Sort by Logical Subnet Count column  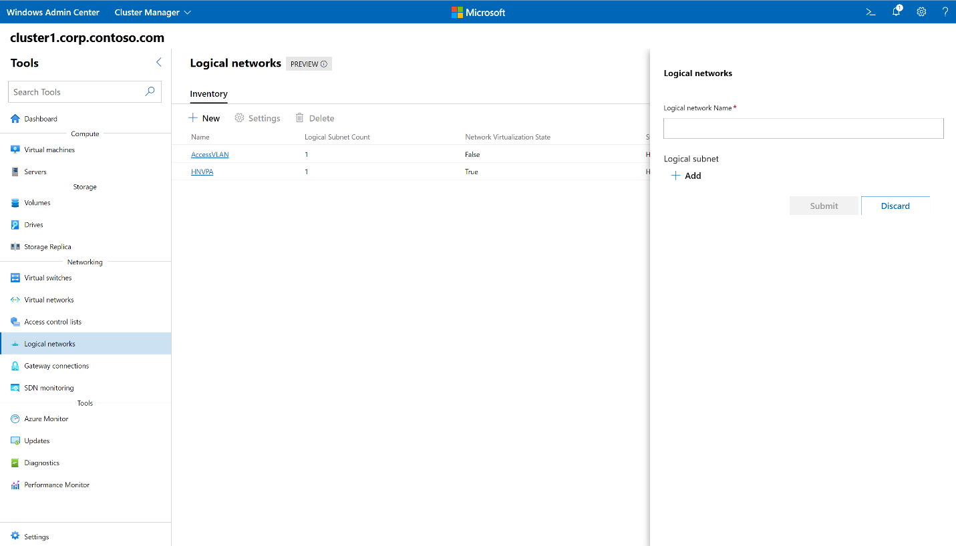click(337, 137)
